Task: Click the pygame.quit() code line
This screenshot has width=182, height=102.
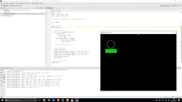Action: (x=56, y=63)
